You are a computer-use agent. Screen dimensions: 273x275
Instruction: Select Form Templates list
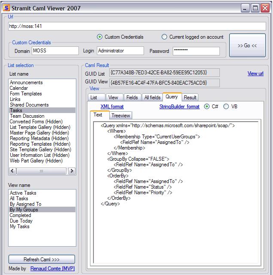coord(42,94)
